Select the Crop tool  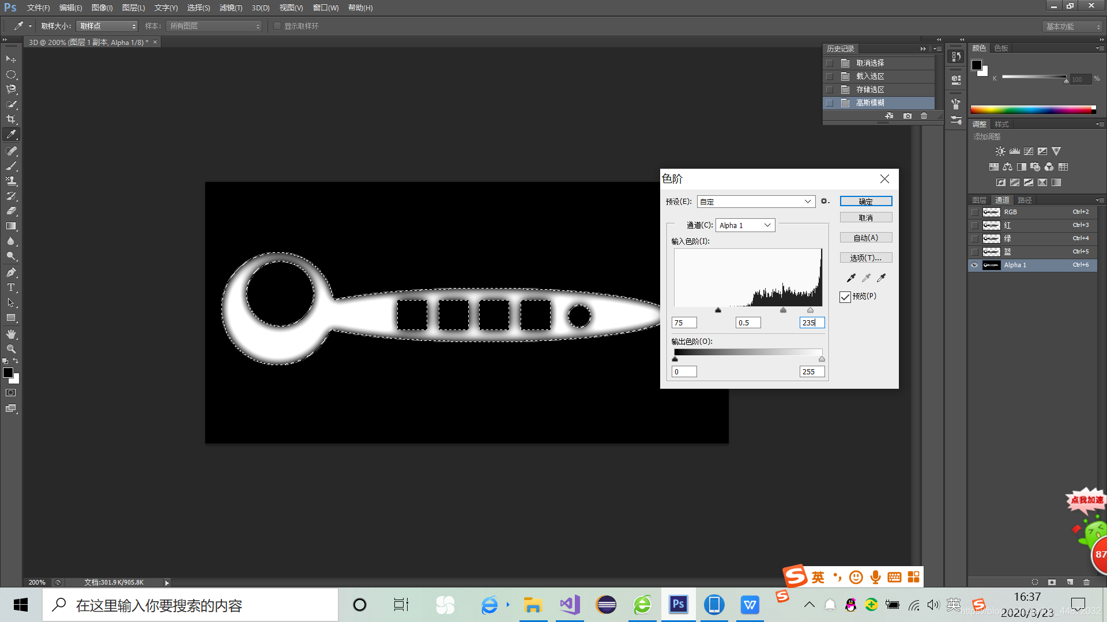point(11,119)
